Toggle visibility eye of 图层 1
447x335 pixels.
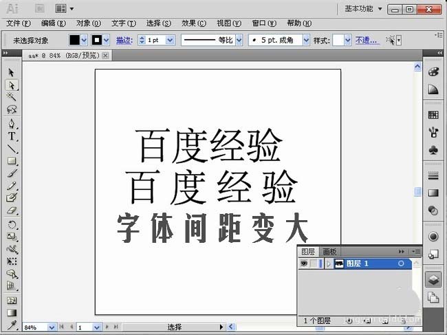pos(304,263)
